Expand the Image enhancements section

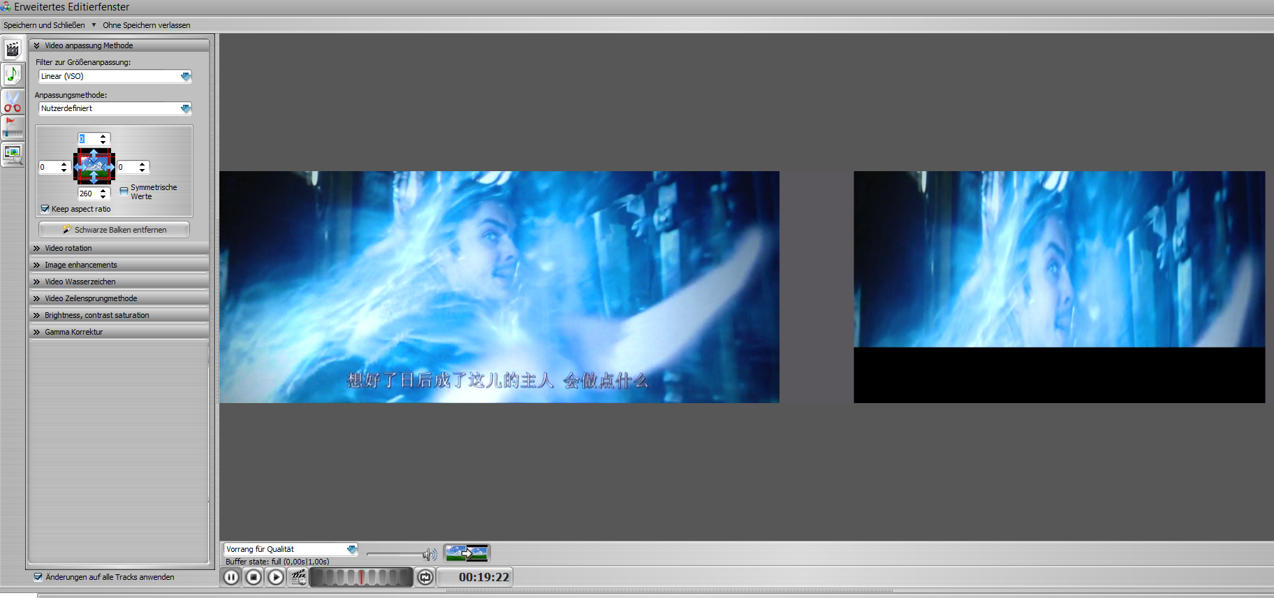(x=119, y=265)
